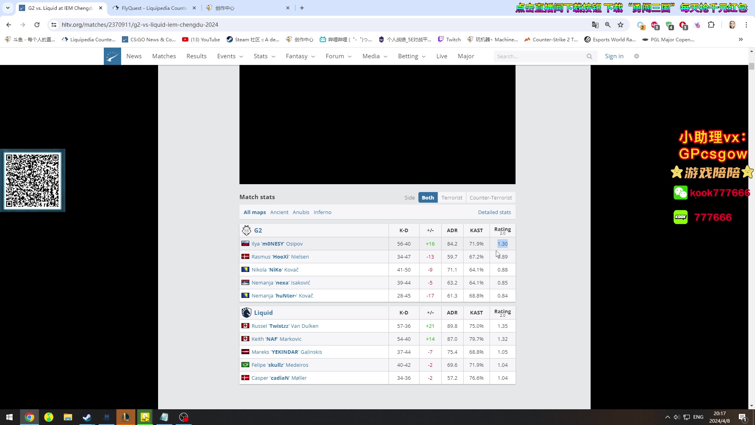This screenshot has height=425, width=755.
Task: Open the Matches menu item
Action: coord(164,56)
